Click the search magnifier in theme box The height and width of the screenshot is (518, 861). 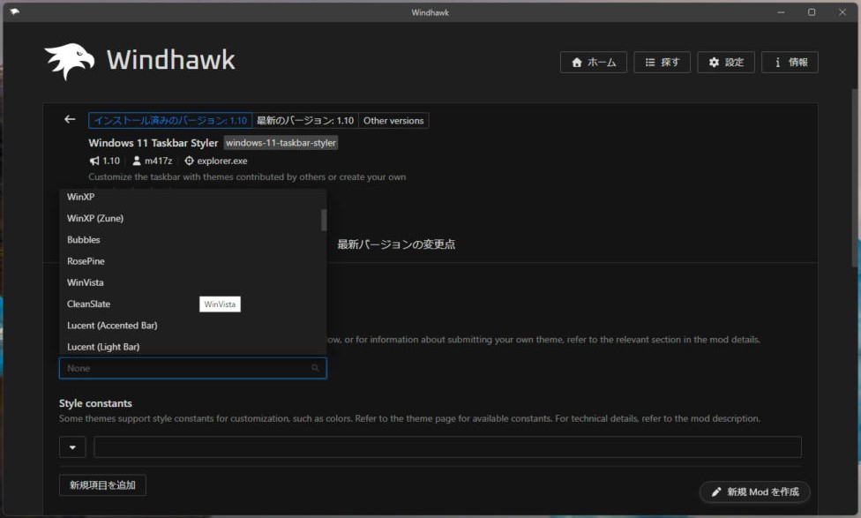tap(315, 368)
